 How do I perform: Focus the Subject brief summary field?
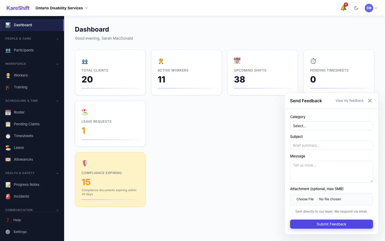click(332, 145)
